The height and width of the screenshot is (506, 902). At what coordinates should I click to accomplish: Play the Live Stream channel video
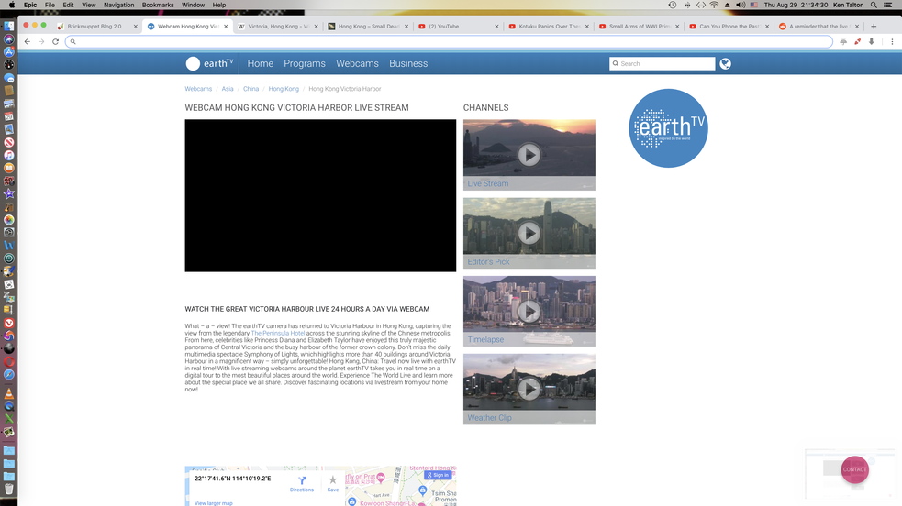point(529,155)
